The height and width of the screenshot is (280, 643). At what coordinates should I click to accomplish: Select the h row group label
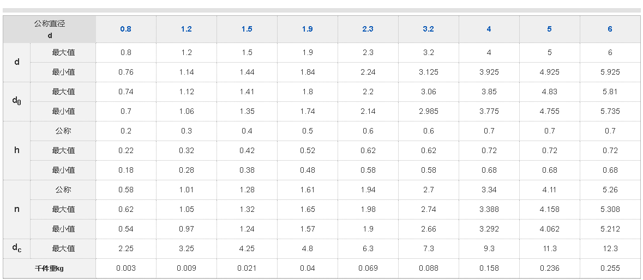click(17, 150)
